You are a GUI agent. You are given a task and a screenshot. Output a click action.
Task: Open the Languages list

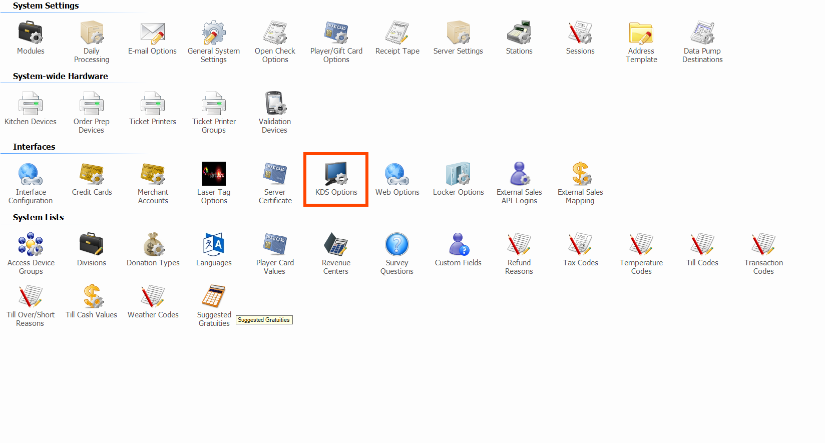pyautogui.click(x=214, y=245)
